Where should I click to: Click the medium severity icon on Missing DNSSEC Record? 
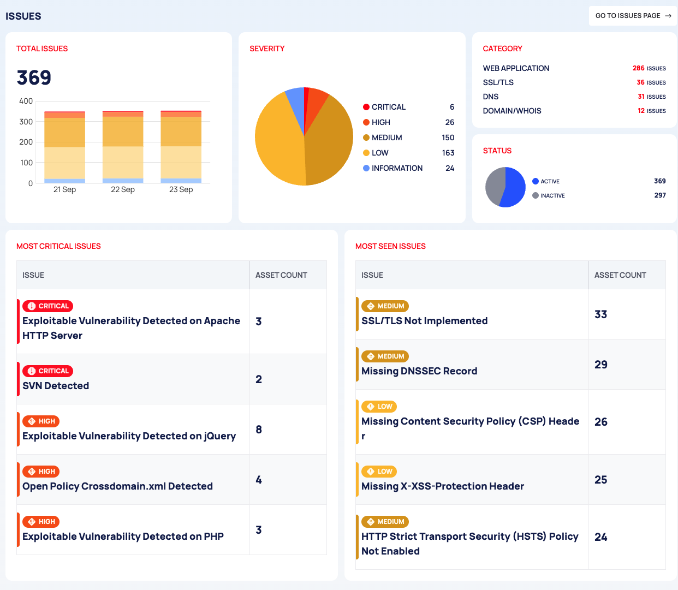pyautogui.click(x=371, y=356)
